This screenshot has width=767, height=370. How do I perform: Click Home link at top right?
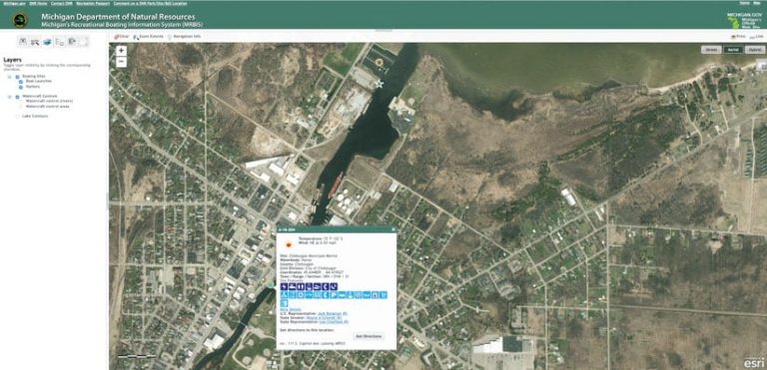tap(744, 2)
